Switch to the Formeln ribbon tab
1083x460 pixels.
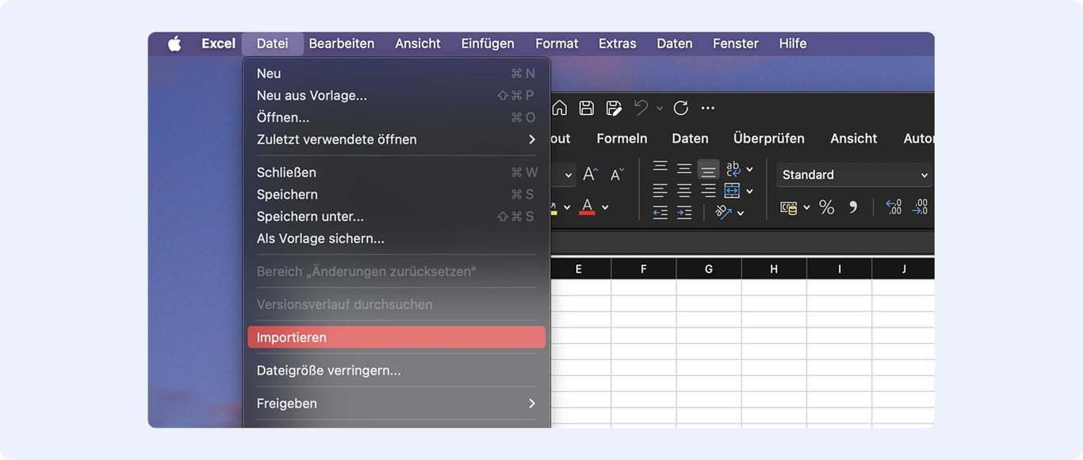(x=622, y=139)
